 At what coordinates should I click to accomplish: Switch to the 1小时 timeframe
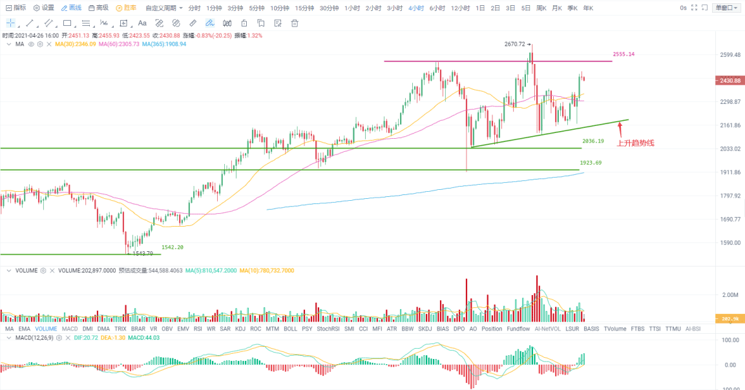coord(352,8)
